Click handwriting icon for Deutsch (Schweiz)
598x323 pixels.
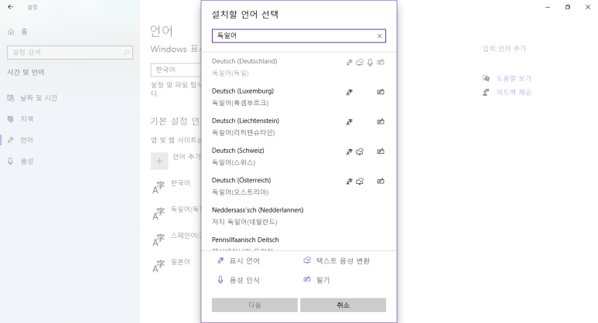(381, 151)
